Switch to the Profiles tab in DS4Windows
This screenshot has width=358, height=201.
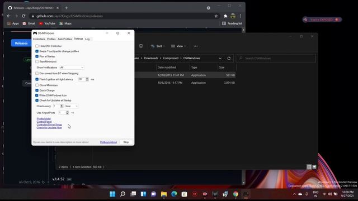pos(51,39)
